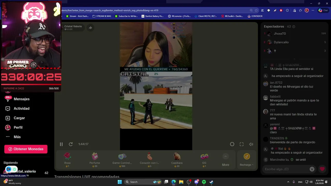331x186 pixels.
Task: Go to Perfil page
Action: [18, 127]
